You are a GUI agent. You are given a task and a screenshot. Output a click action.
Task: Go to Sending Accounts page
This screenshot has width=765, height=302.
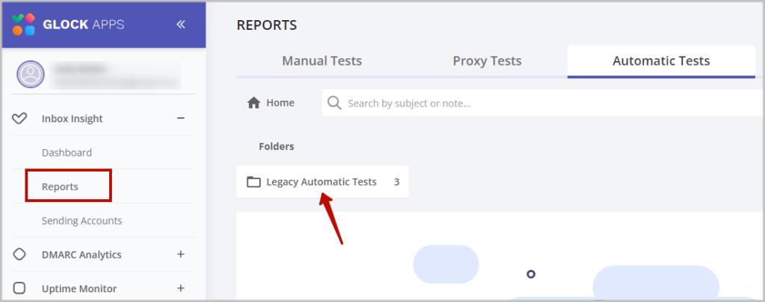[x=82, y=221]
